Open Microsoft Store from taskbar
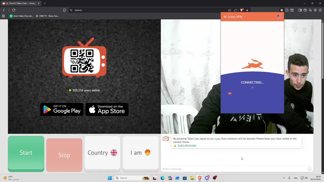The height and width of the screenshot is (182, 324). pyautogui.click(x=185, y=178)
